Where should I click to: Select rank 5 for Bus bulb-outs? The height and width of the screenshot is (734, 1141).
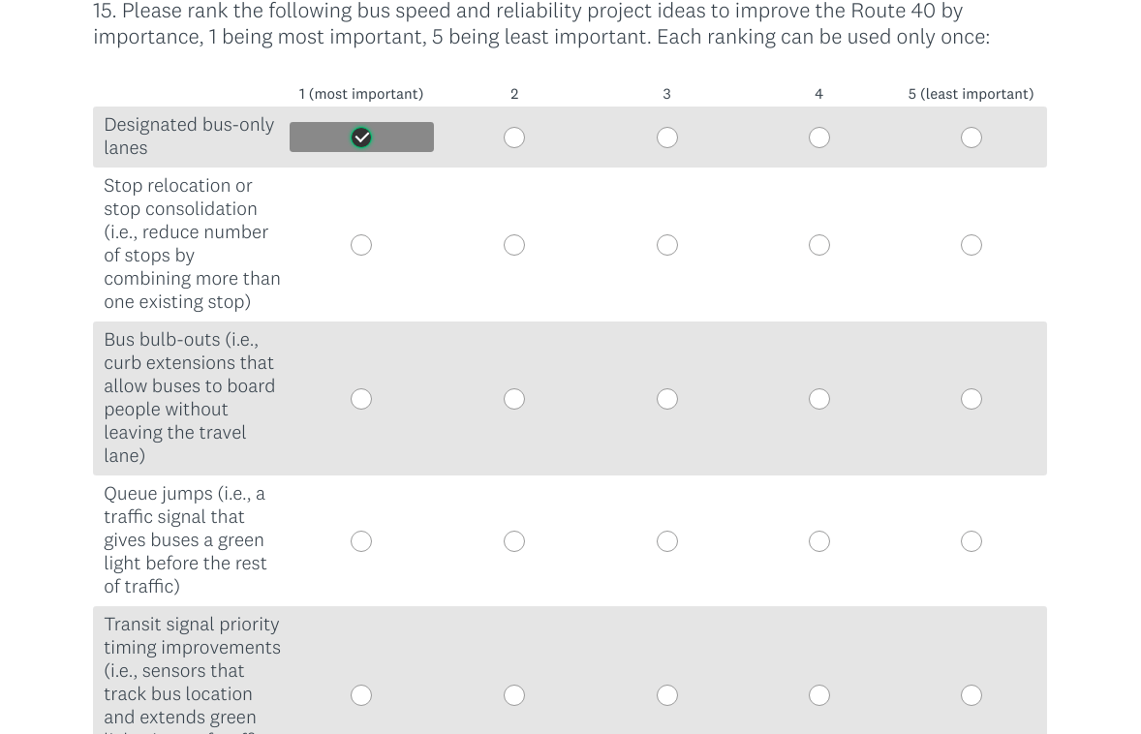pyautogui.click(x=971, y=399)
